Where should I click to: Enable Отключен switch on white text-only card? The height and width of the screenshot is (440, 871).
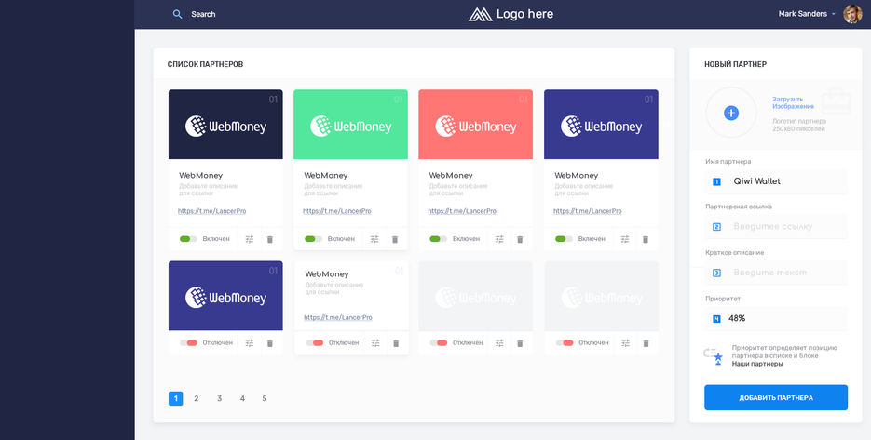coord(315,343)
